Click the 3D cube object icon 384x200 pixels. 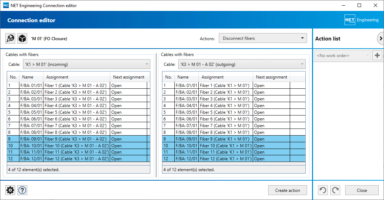coord(22,39)
